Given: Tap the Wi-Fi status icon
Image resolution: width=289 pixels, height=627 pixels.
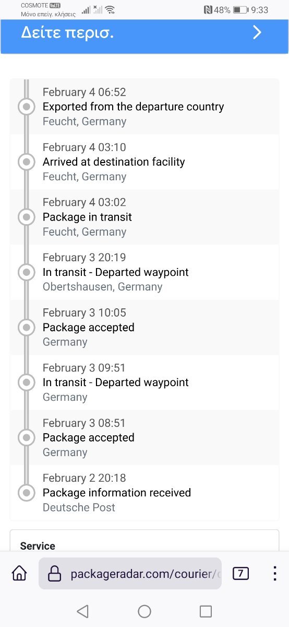Looking at the screenshot, I should point(110,10).
